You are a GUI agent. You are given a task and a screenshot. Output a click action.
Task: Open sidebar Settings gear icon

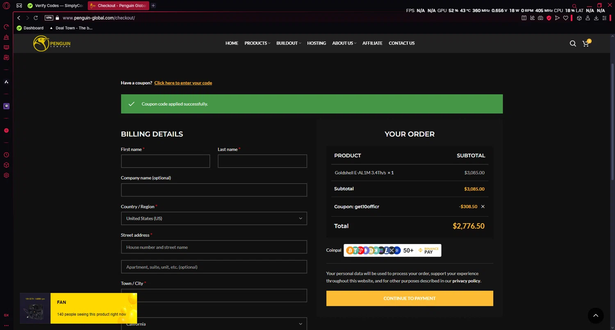6,175
